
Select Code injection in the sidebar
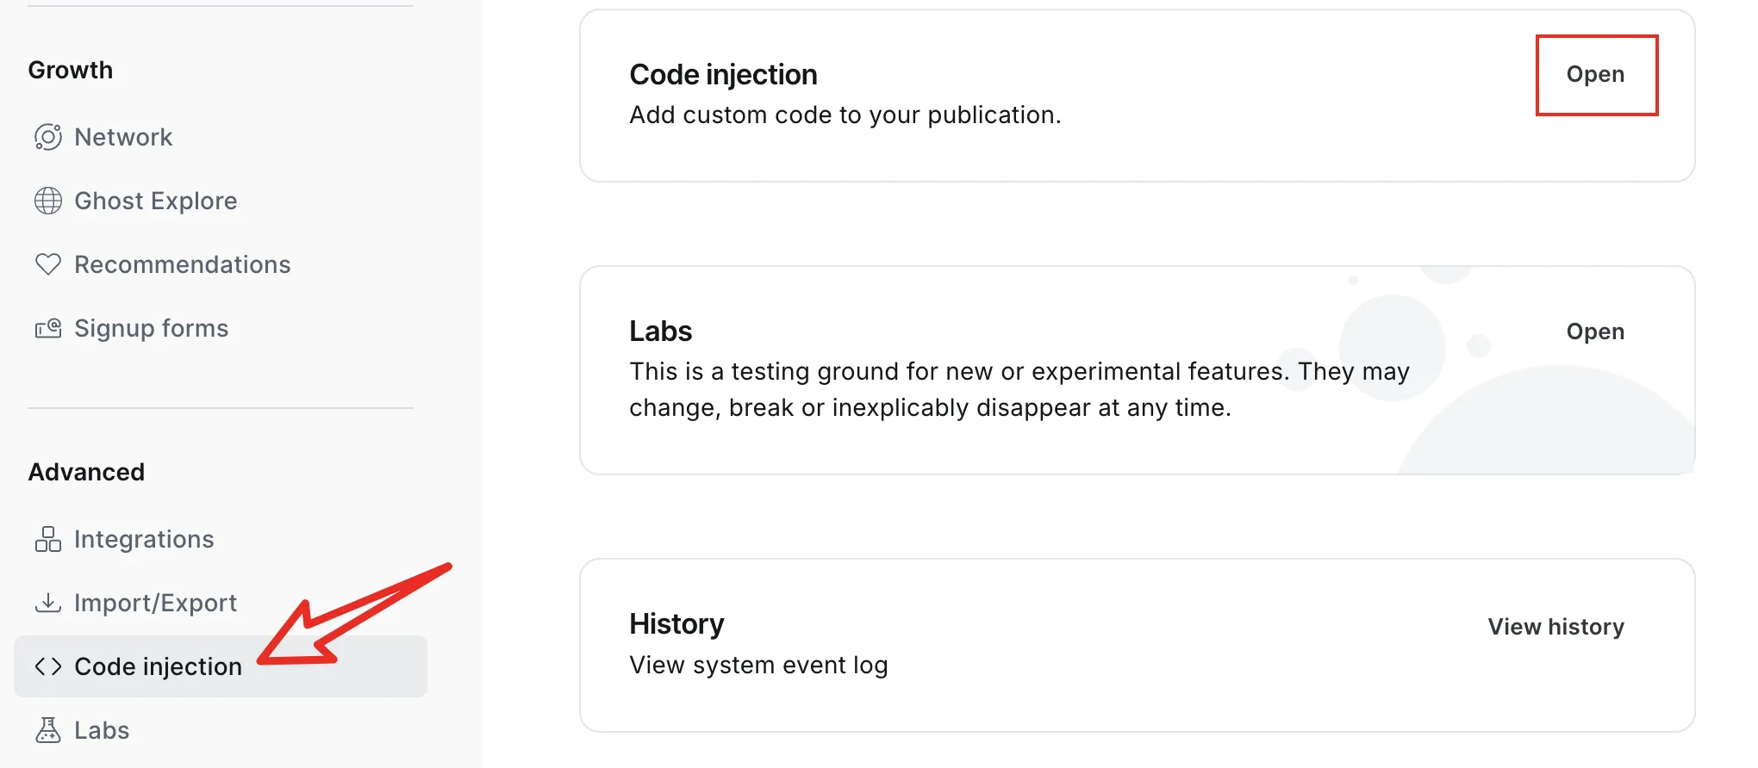(158, 666)
